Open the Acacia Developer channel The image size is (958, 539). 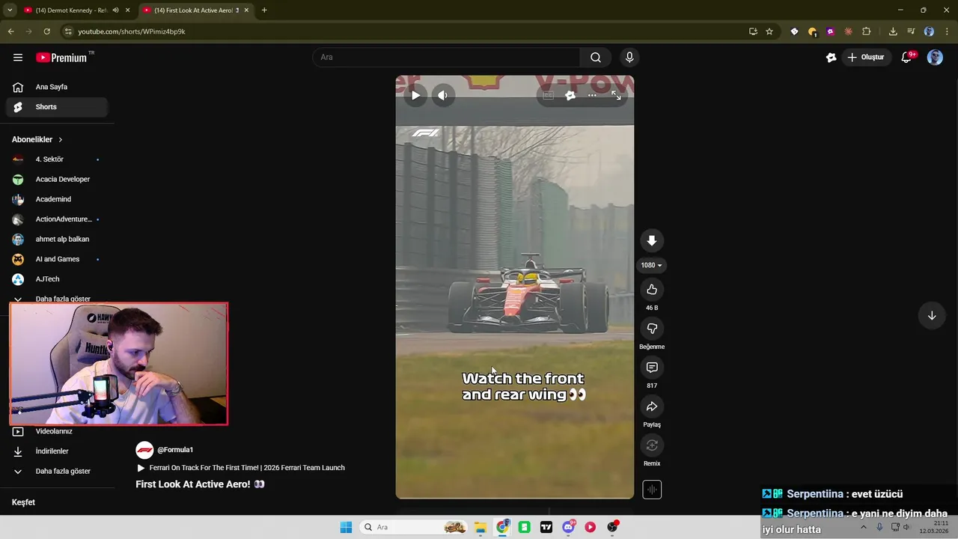coord(57,180)
